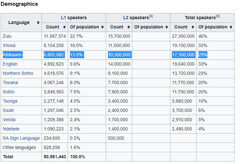Click Venda L2 count 1,700,000
The image size is (247, 164).
[118, 120]
